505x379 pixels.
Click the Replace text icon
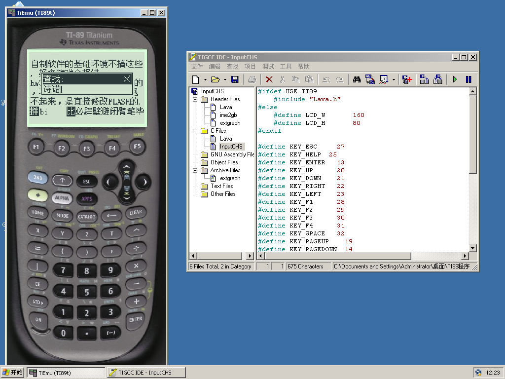tap(370, 79)
